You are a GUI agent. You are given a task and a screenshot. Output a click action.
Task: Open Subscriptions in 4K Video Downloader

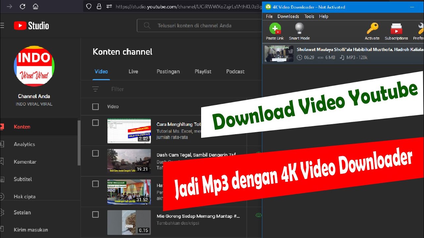click(x=396, y=31)
